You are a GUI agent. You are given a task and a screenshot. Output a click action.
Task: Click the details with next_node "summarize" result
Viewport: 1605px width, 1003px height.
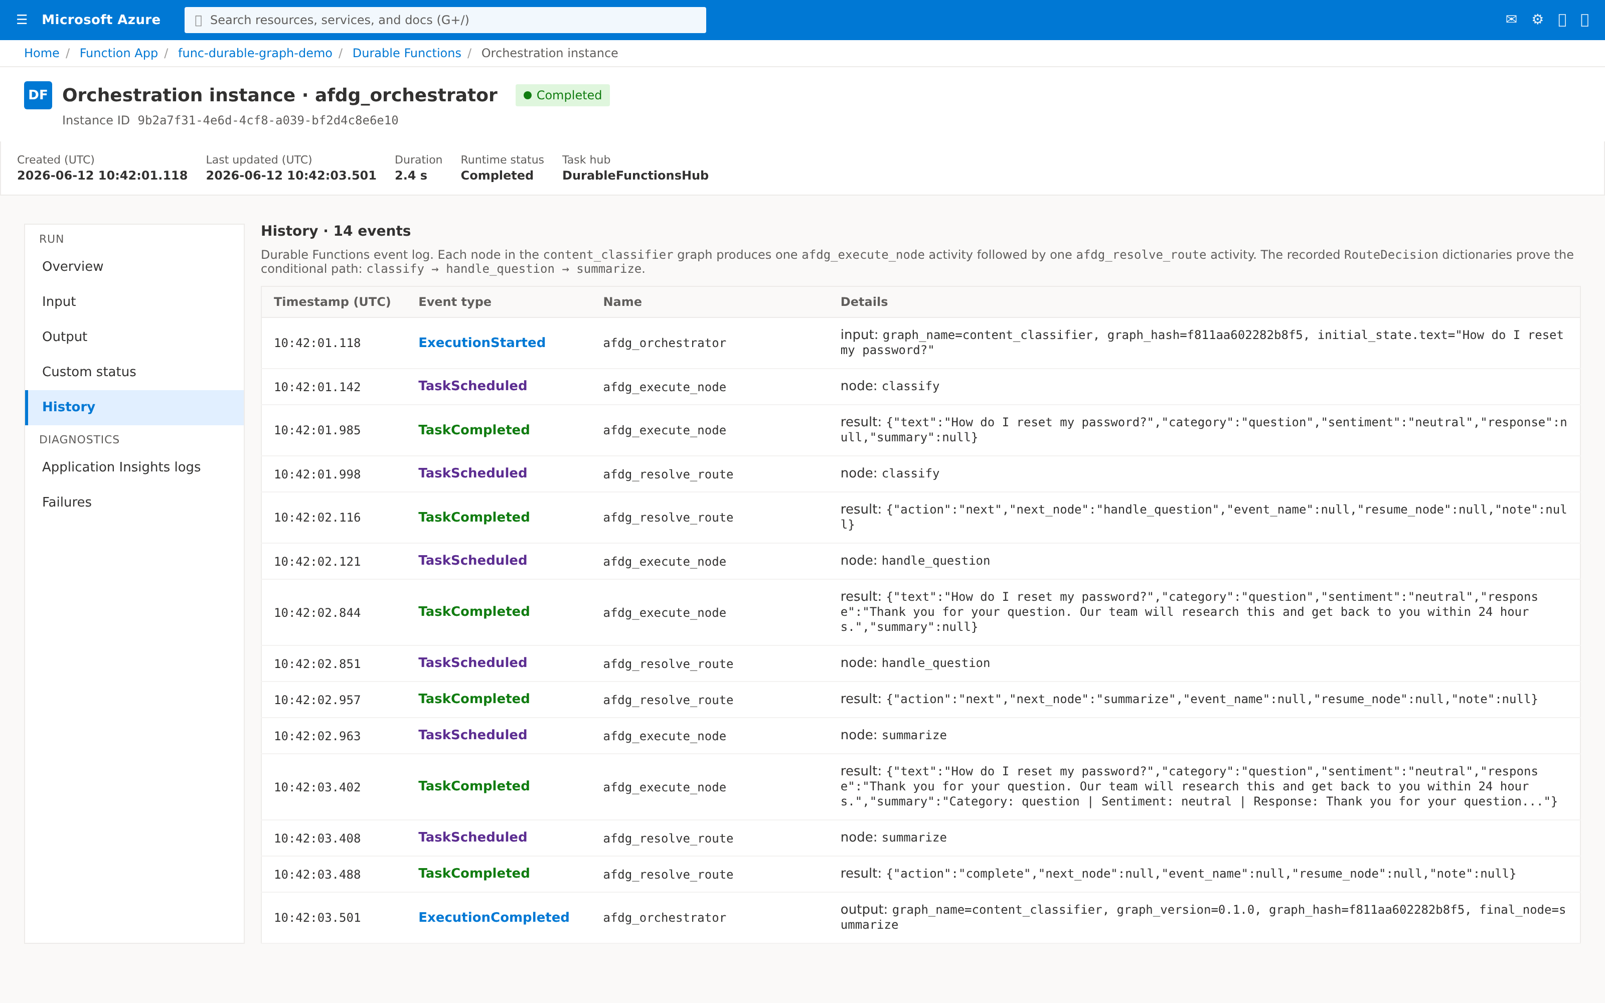pos(1189,700)
